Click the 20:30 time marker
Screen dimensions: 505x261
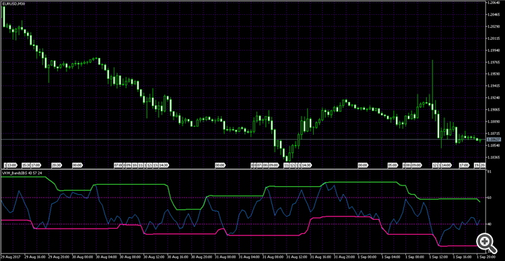click(57, 165)
